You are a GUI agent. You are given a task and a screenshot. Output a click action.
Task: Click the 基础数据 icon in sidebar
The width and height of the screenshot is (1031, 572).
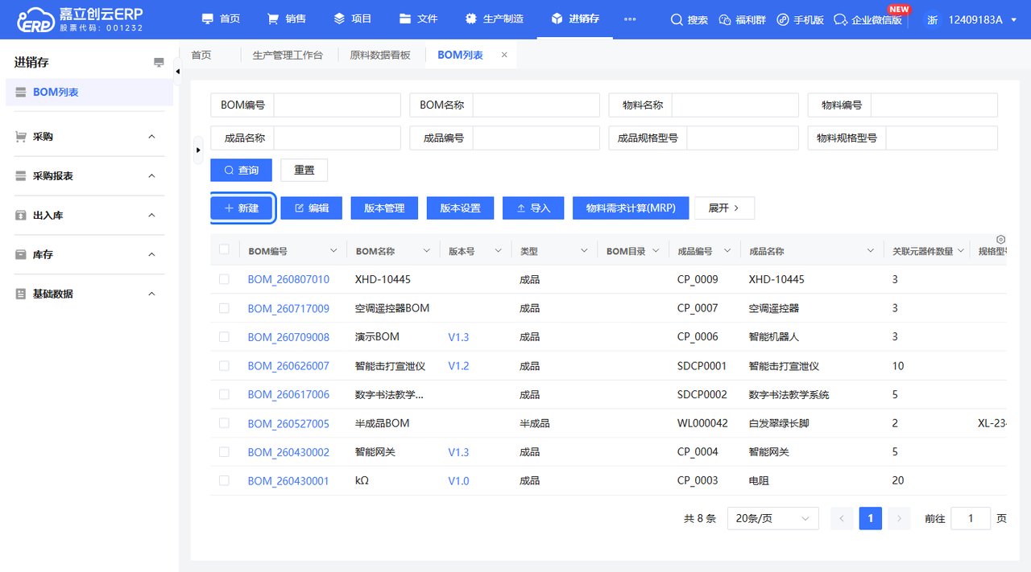click(x=21, y=294)
